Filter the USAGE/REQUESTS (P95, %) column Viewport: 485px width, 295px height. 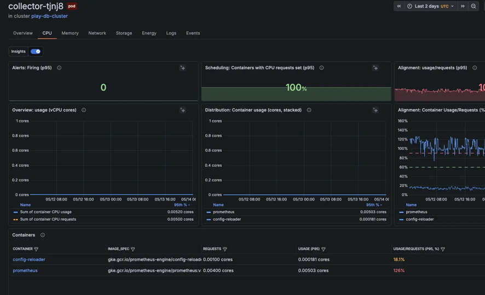coord(443,249)
